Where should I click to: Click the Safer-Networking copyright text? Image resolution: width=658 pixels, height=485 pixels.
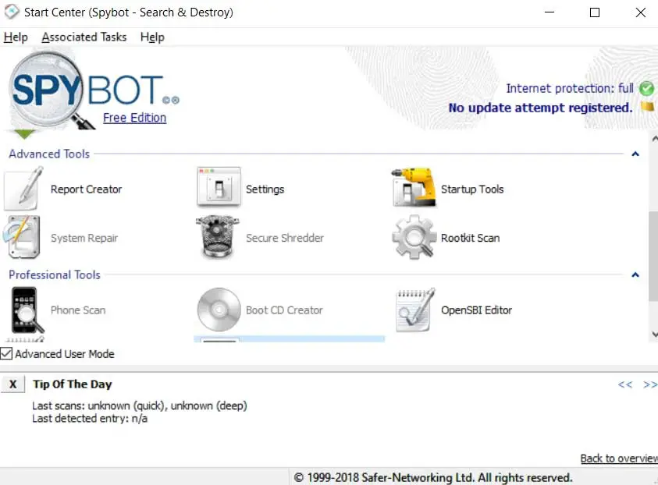[x=433, y=477]
